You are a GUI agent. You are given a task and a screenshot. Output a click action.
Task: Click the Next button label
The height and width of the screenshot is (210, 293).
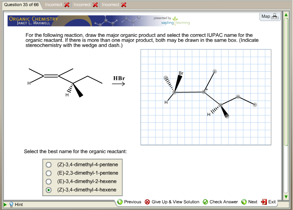pos(253,202)
